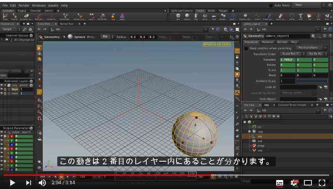Open YouTube settings gear
The width and height of the screenshot is (333, 189).
click(294, 183)
